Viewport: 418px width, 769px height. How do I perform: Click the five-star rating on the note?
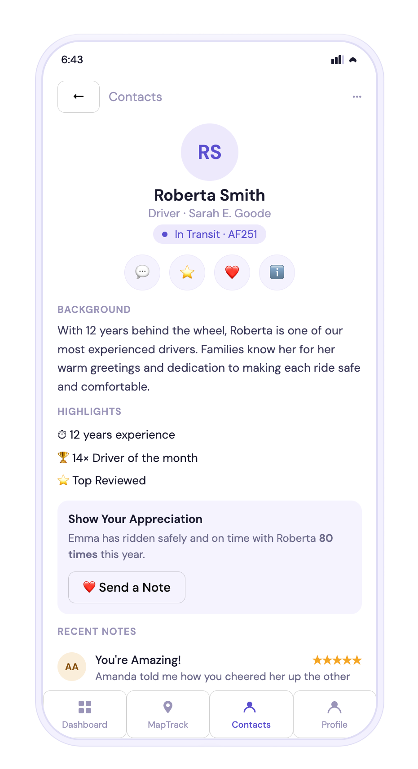337,660
